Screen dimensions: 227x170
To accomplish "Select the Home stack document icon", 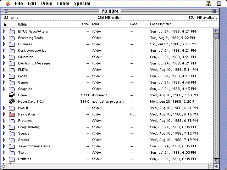I will point(12,95).
